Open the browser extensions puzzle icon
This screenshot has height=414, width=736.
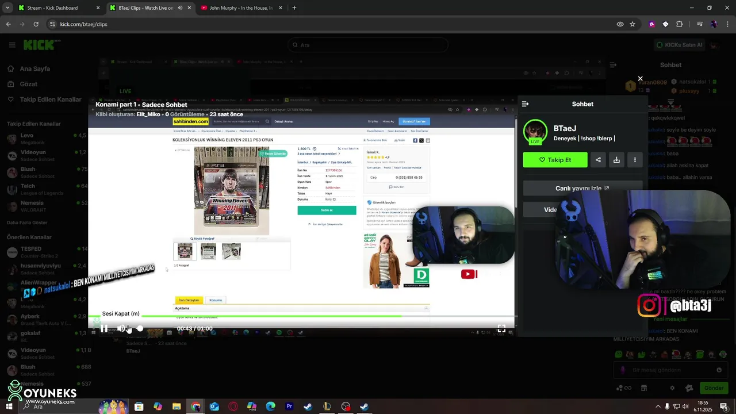point(679,24)
